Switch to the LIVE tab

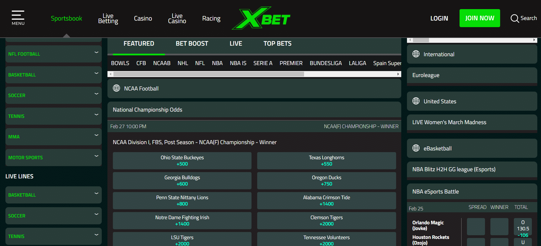[236, 44]
